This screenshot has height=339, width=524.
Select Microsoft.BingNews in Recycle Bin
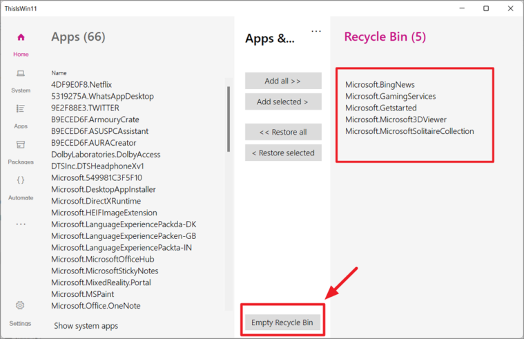click(380, 85)
